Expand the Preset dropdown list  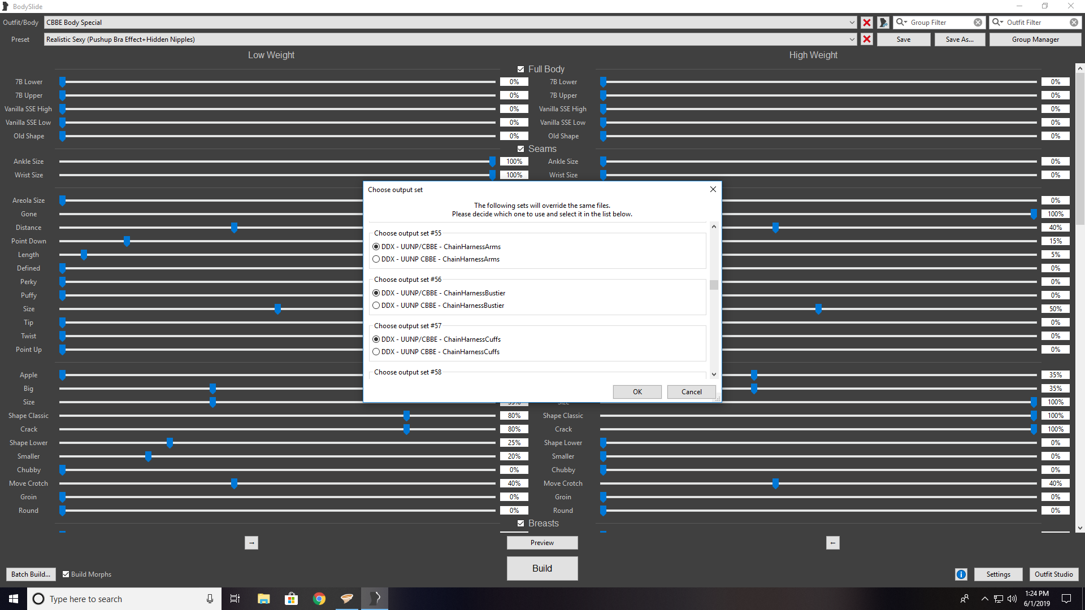852,40
